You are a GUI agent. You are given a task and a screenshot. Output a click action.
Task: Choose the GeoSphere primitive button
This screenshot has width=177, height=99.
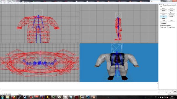coord(171,15)
